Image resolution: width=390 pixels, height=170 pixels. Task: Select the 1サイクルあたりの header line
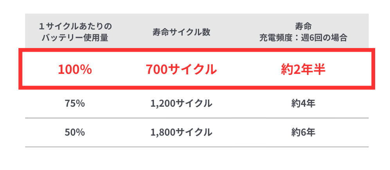click(75, 27)
